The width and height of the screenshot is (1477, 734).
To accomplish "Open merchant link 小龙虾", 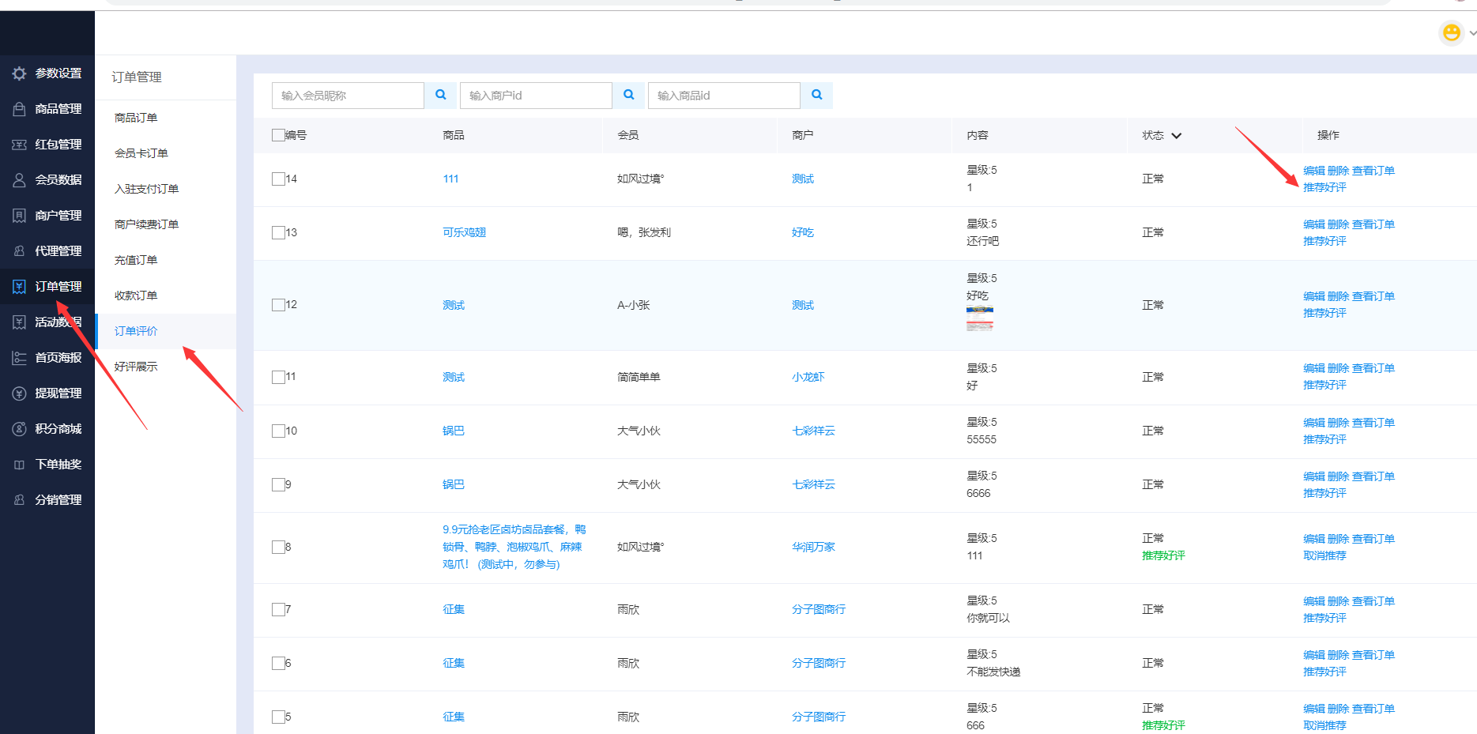I will 808,377.
